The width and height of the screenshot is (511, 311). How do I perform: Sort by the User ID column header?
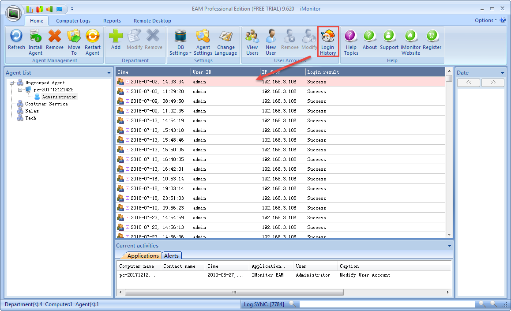[x=225, y=72]
